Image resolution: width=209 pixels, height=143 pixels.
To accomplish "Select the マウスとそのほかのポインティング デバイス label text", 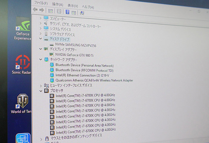I will click(76, 137).
